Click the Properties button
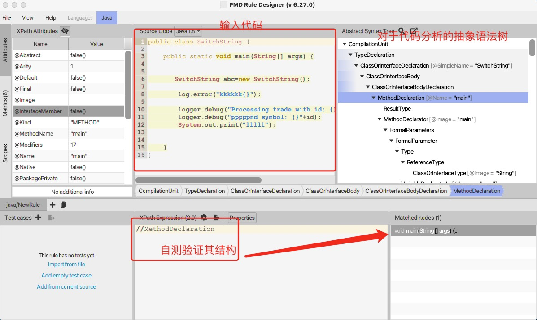This screenshot has width=537, height=320. (x=242, y=218)
